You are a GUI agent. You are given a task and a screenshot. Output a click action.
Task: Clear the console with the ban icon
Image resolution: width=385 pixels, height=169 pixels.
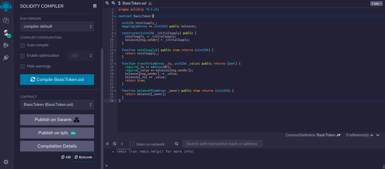point(114,144)
